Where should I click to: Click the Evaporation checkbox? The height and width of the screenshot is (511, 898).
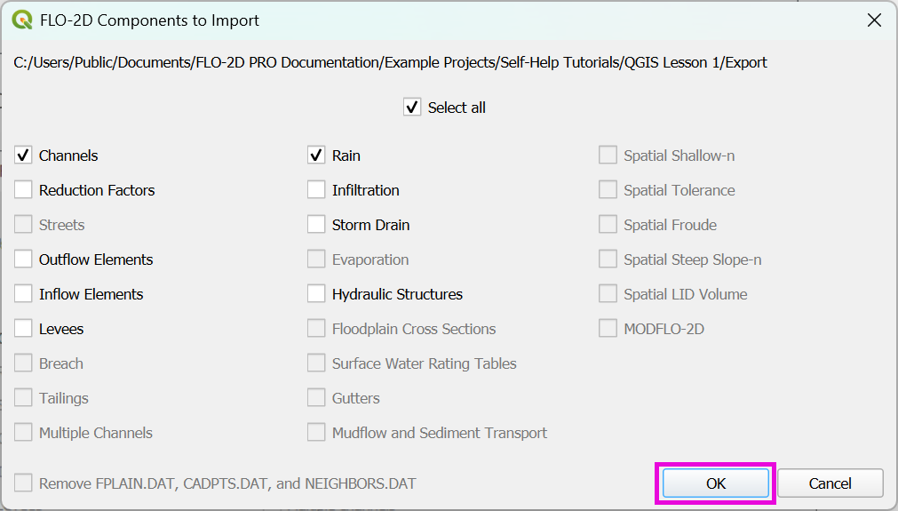[316, 259]
